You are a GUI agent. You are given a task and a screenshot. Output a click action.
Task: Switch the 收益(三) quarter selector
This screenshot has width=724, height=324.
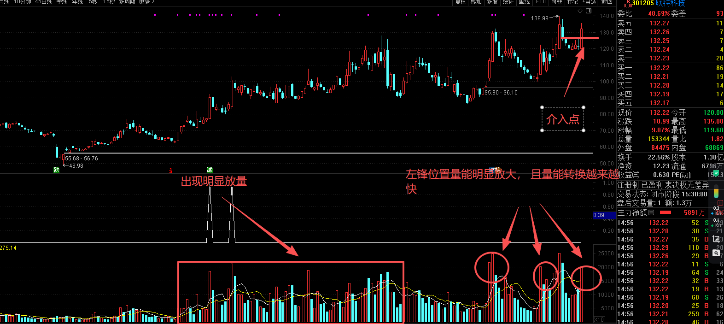point(629,175)
